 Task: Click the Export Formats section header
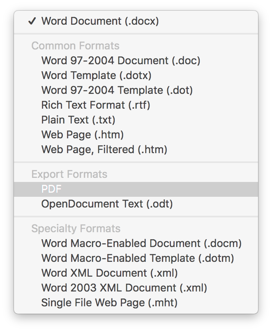coord(69,175)
